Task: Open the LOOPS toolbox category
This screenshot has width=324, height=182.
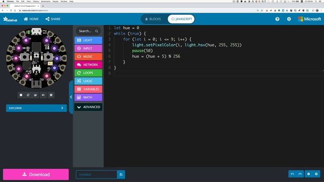Action: [88, 73]
